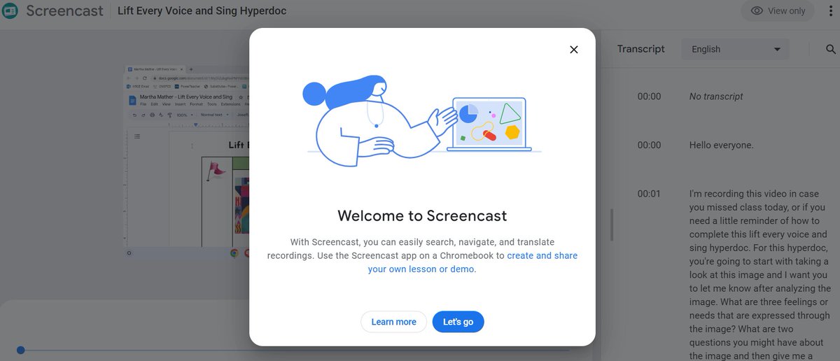This screenshot has width=840, height=361.
Task: Open the English transcript language dropdown
Action: [x=735, y=49]
